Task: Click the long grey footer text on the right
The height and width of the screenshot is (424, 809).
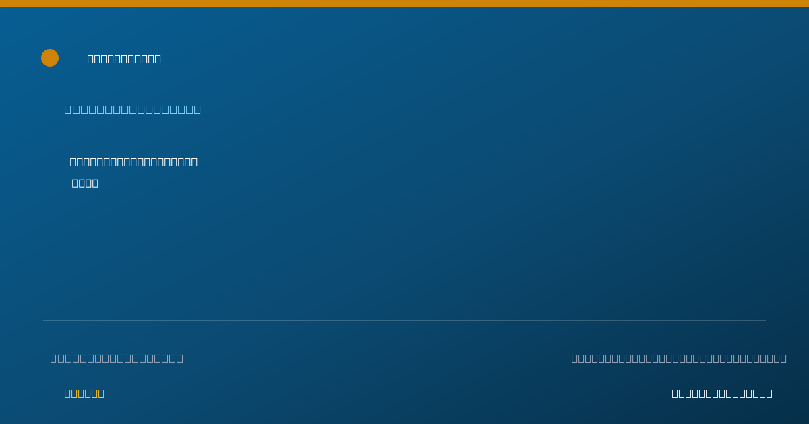Action: coord(679,358)
